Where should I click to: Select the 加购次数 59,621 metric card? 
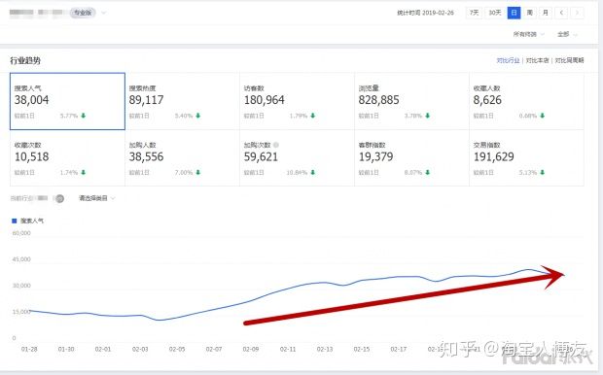click(297, 158)
